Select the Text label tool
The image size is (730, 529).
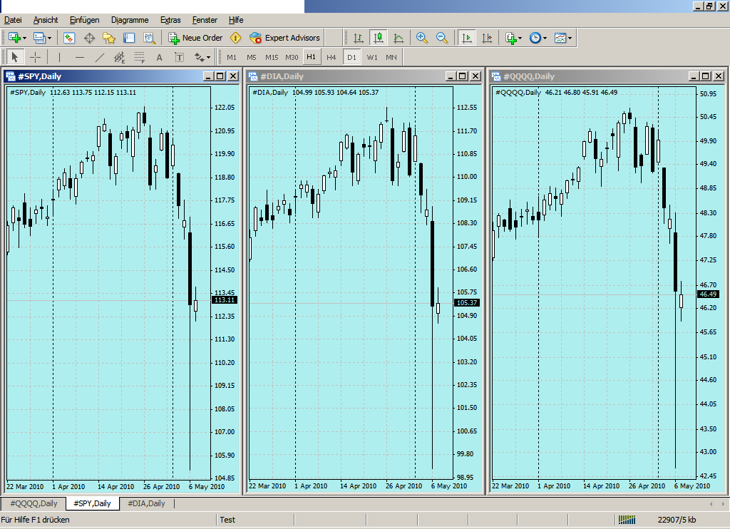159,57
